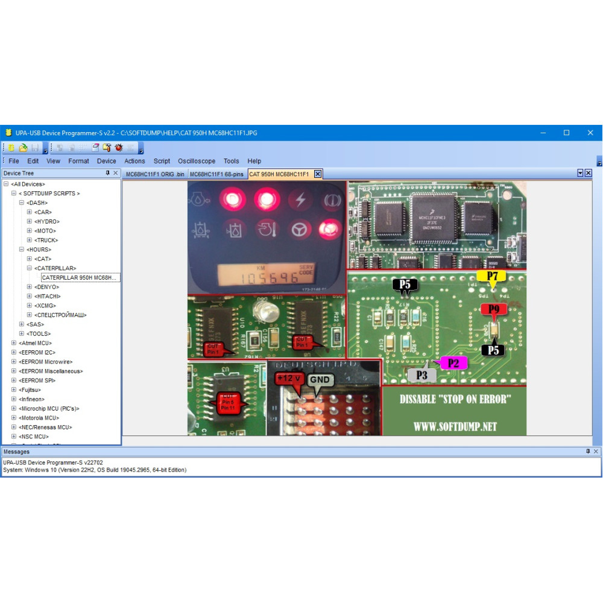Open the Script menu
Viewport: 603px width, 603px height.
coord(162,161)
